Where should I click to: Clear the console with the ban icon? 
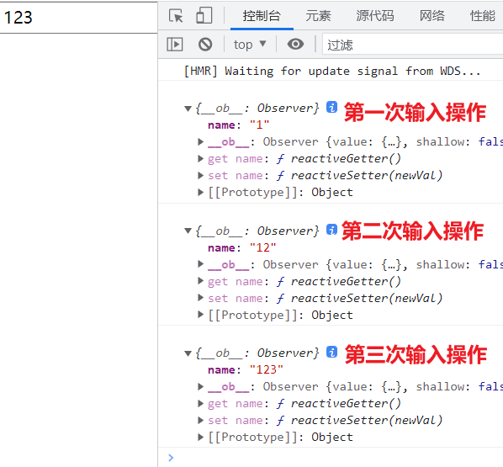click(205, 45)
